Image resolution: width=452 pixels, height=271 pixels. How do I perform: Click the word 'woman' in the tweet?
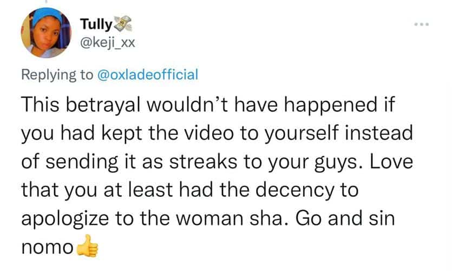coord(209,219)
